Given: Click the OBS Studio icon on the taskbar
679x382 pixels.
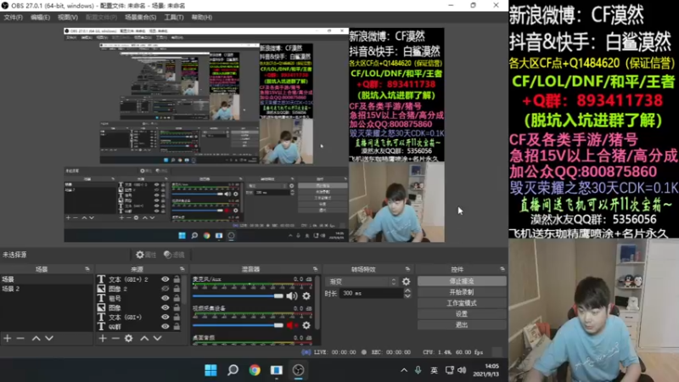Looking at the screenshot, I should tap(298, 370).
